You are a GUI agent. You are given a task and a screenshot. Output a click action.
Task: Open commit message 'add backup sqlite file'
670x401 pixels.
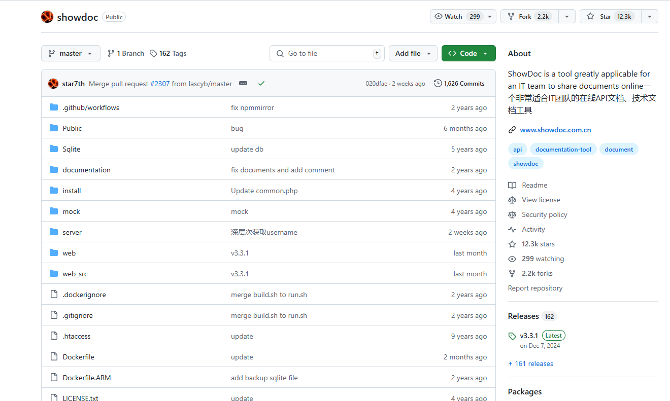click(264, 378)
